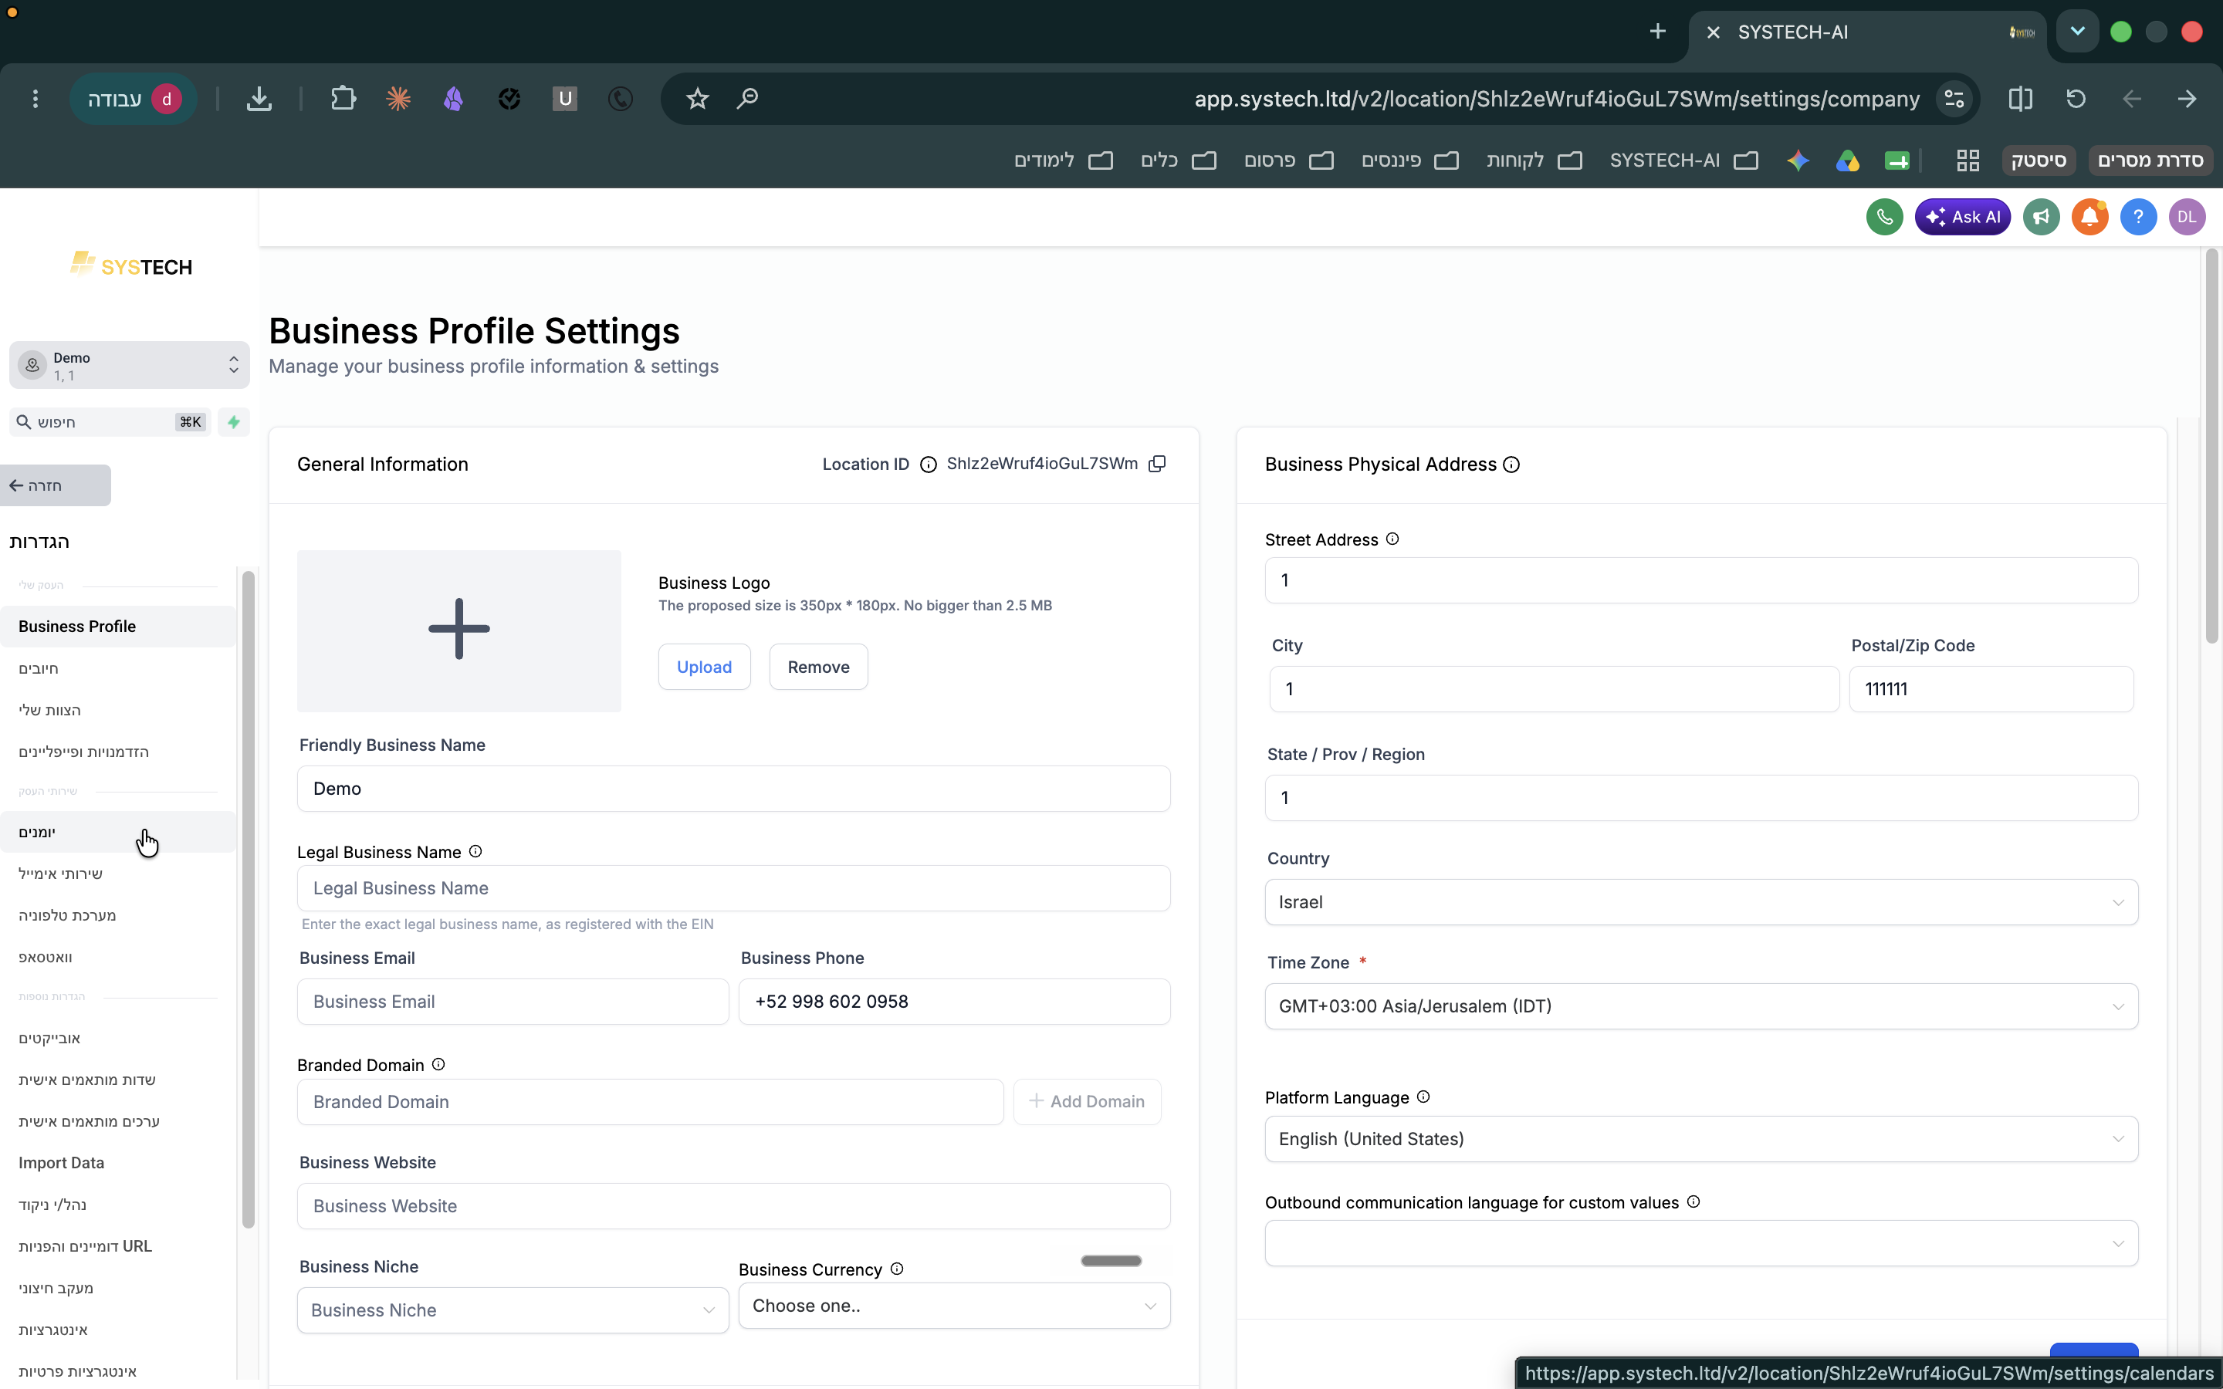This screenshot has width=2223, height=1389.
Task: Click the main page vertical scrollbar
Action: [2212, 445]
